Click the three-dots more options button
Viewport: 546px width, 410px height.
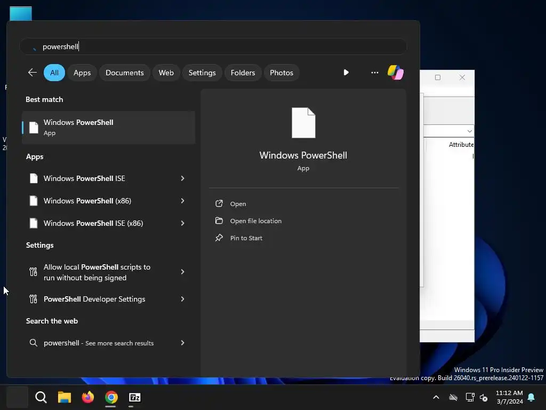(375, 73)
